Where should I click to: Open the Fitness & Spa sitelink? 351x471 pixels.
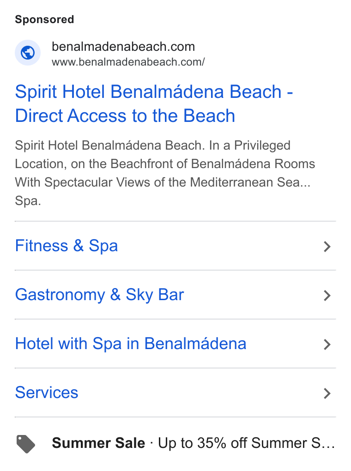point(67,246)
